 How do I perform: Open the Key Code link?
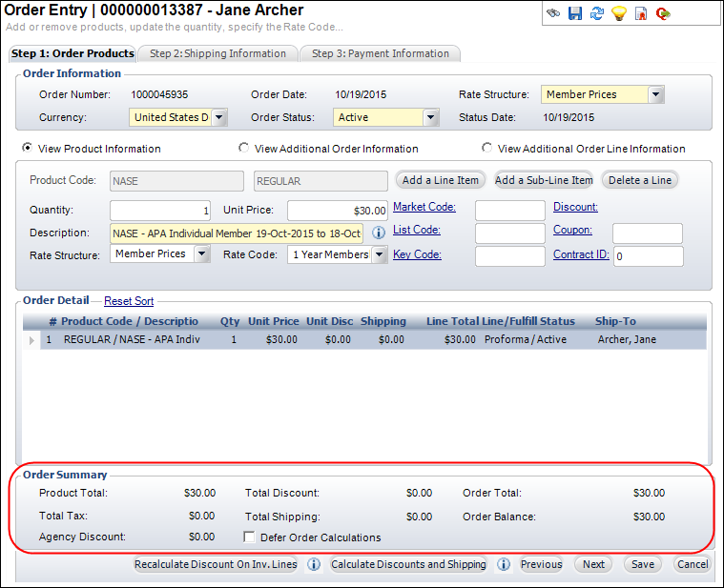pos(417,254)
